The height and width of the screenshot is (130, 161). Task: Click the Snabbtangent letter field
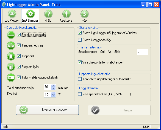(x=142, y=52)
